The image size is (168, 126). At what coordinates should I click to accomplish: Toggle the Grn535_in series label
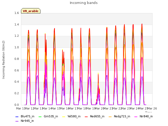point(51,116)
